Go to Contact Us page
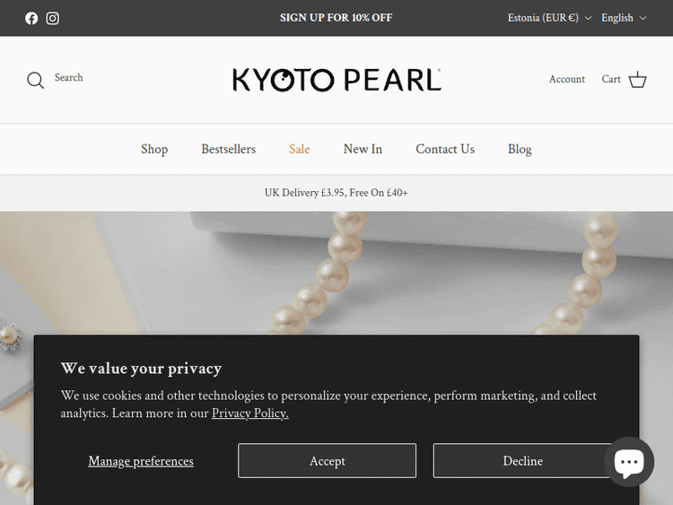Viewport: 673px width, 505px height. click(x=445, y=149)
